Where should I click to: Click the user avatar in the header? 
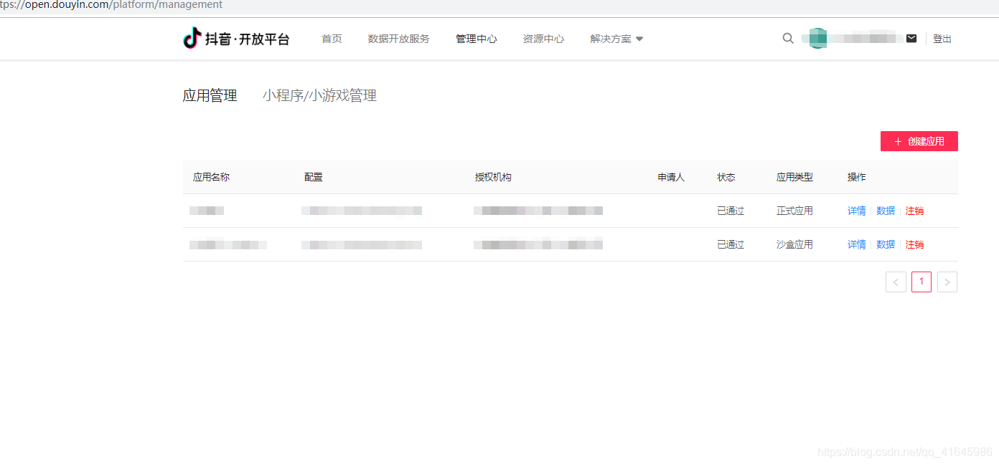(x=817, y=38)
